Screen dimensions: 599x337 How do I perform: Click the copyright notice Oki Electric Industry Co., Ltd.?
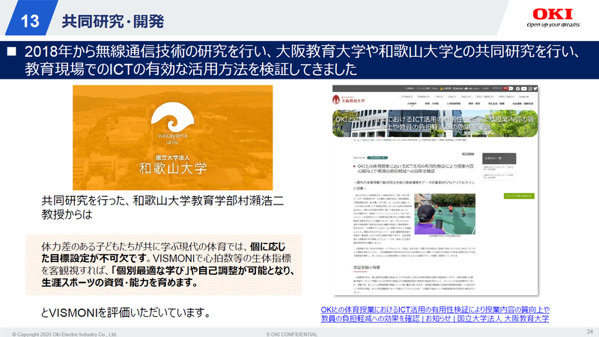64,334
